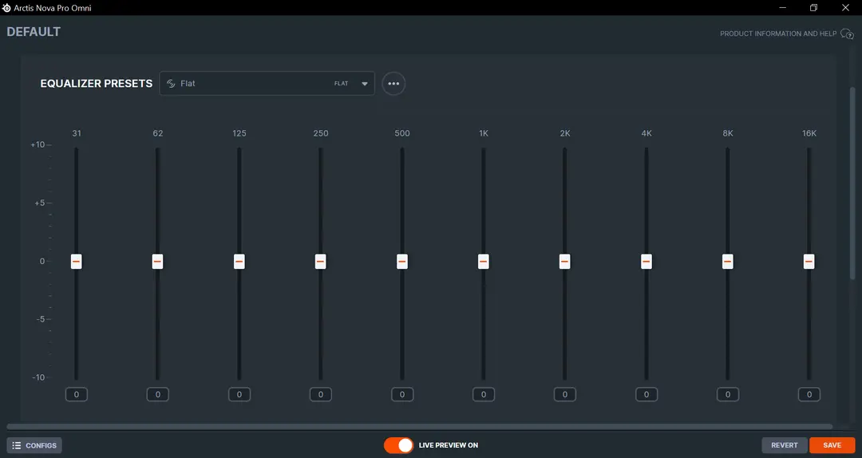Click the configs list icon

point(17,445)
